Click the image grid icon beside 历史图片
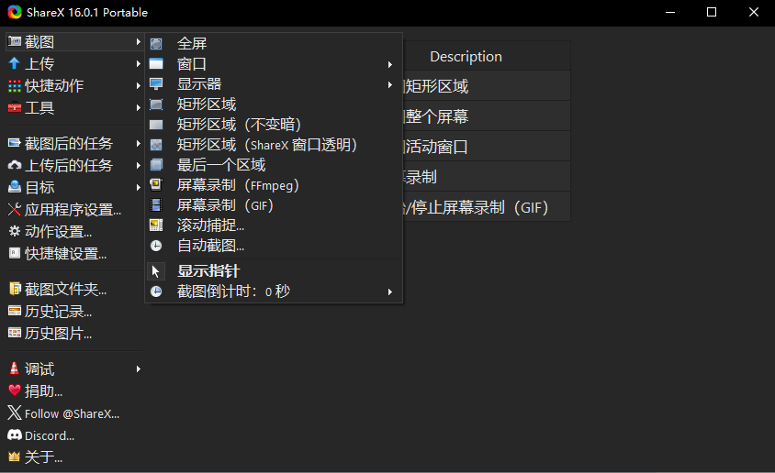The width and height of the screenshot is (775, 473). click(x=15, y=334)
